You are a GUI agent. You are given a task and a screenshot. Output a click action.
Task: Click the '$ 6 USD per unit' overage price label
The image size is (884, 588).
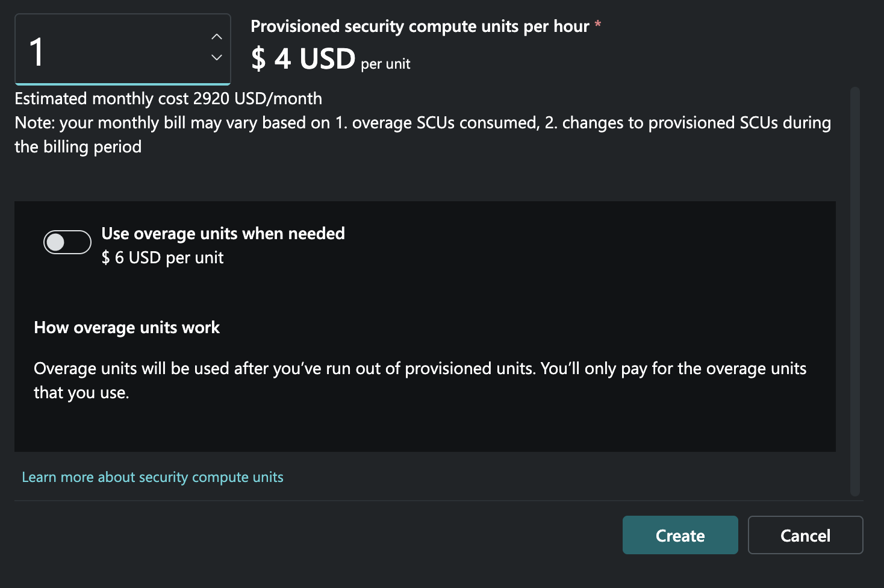pos(163,257)
